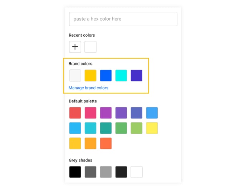Choose the teal green Default palette swatch

point(106,128)
